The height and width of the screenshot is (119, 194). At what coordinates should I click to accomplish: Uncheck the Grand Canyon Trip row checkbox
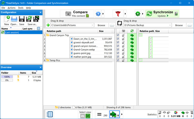[x=118, y=35]
